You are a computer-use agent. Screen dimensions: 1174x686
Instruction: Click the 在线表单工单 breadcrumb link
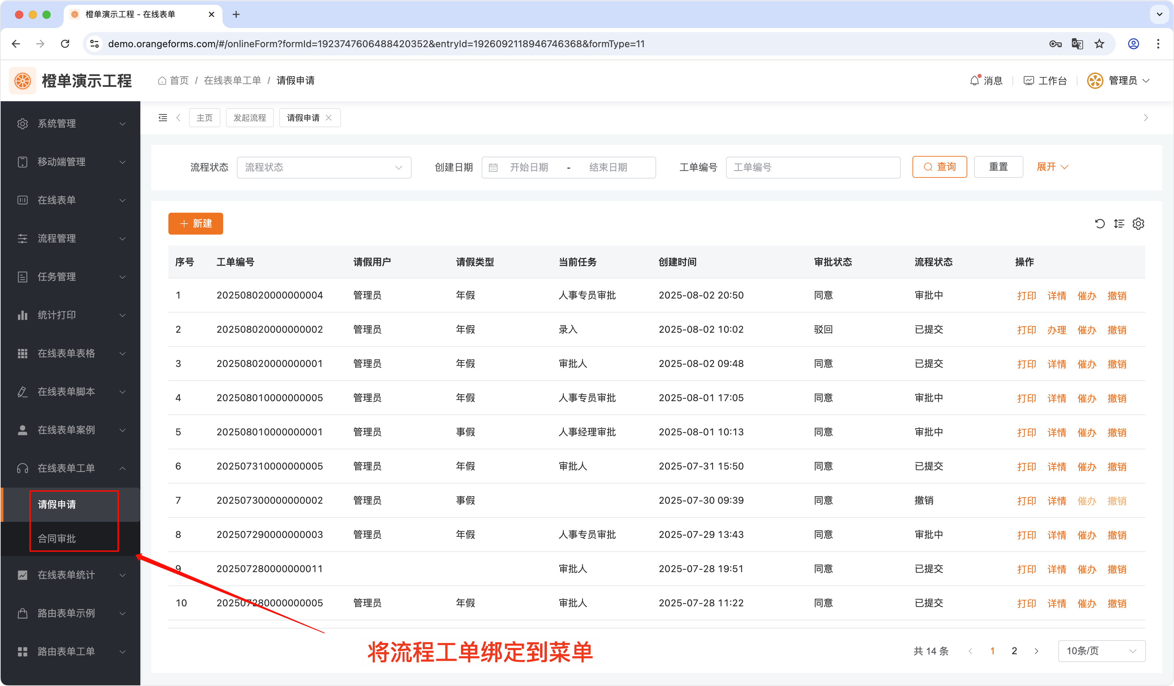(232, 80)
